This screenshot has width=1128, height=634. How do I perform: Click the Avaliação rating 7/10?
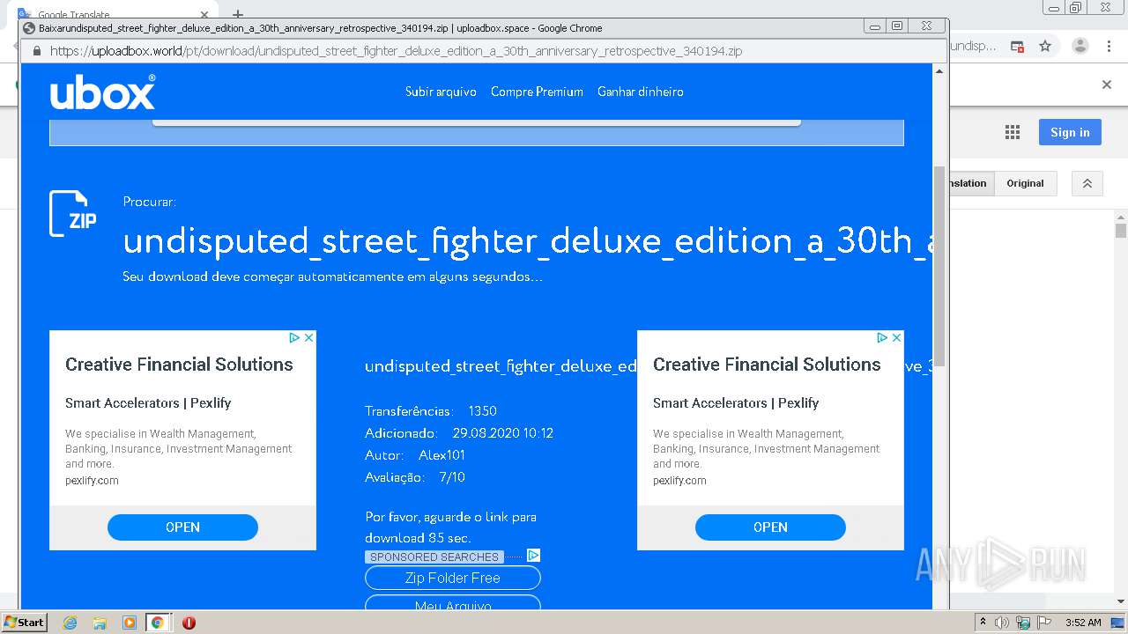452,477
